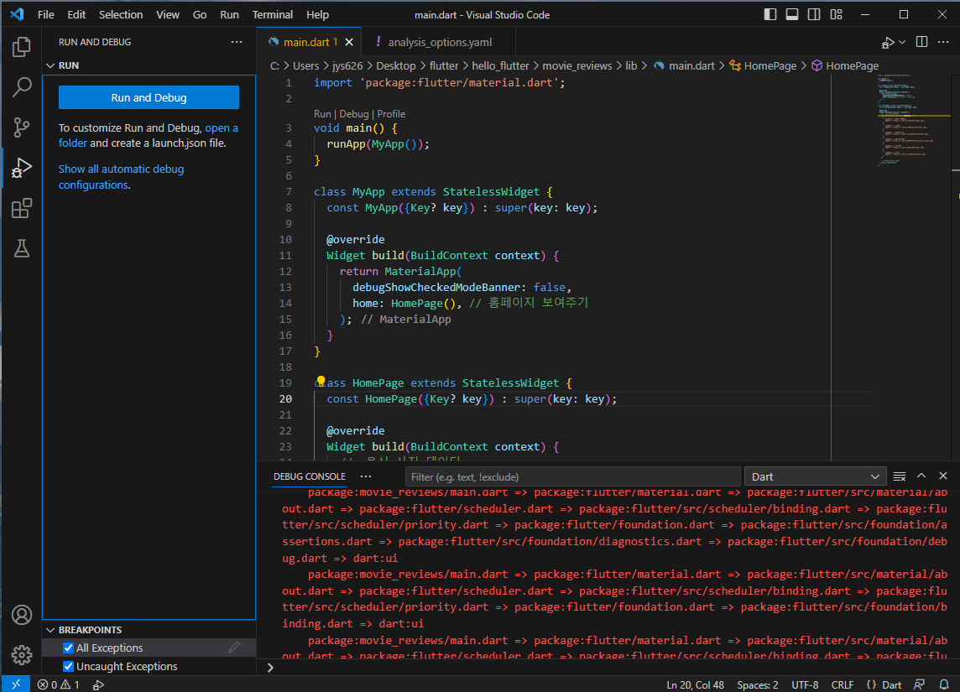Switch to the analysis_options.yaml tab
The image size is (960, 692).
(438, 42)
